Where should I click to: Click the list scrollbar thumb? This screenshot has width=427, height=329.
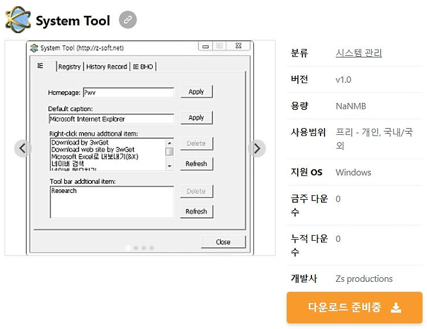pyautogui.click(x=170, y=151)
